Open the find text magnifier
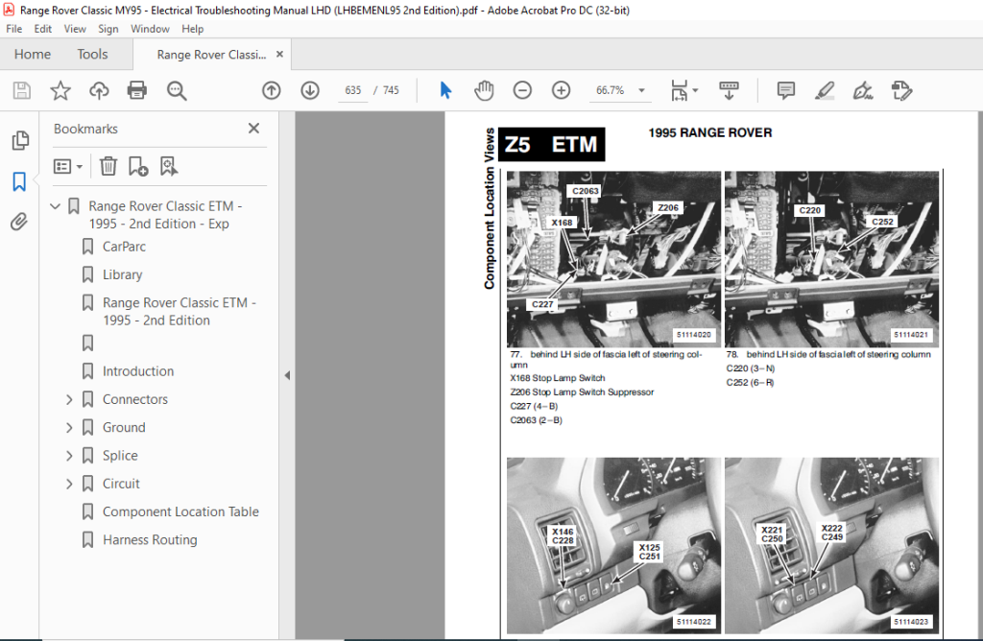This screenshot has height=641, width=983. coord(177,91)
